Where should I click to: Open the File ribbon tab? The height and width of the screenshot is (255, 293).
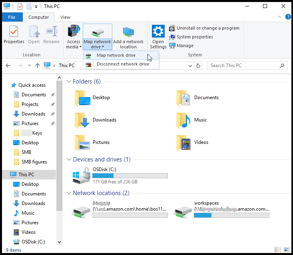click(x=12, y=17)
